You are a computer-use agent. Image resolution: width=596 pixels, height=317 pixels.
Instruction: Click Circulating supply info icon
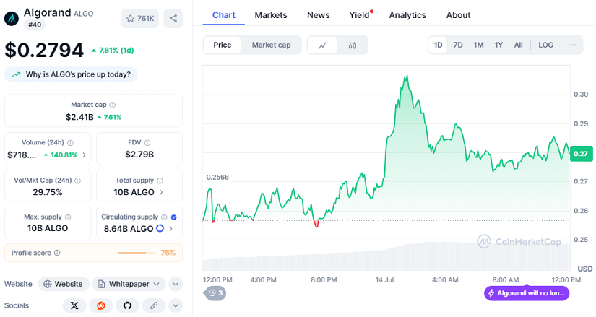[164, 217]
